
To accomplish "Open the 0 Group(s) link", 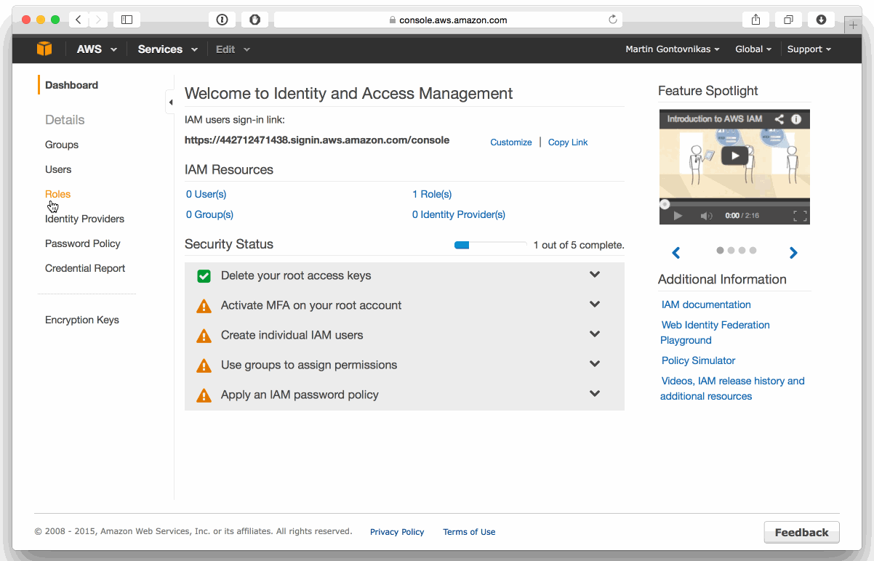I will point(209,214).
